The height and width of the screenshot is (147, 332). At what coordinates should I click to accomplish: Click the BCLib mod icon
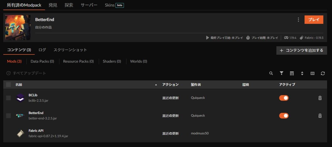(x=20, y=98)
